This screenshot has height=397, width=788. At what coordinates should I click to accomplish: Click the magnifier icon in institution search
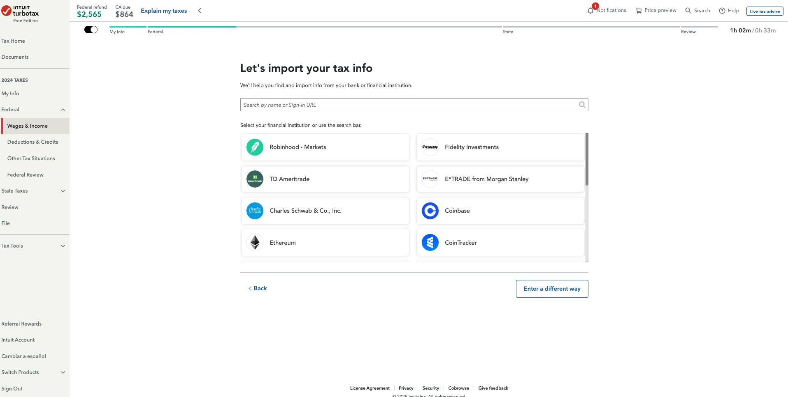(582, 105)
